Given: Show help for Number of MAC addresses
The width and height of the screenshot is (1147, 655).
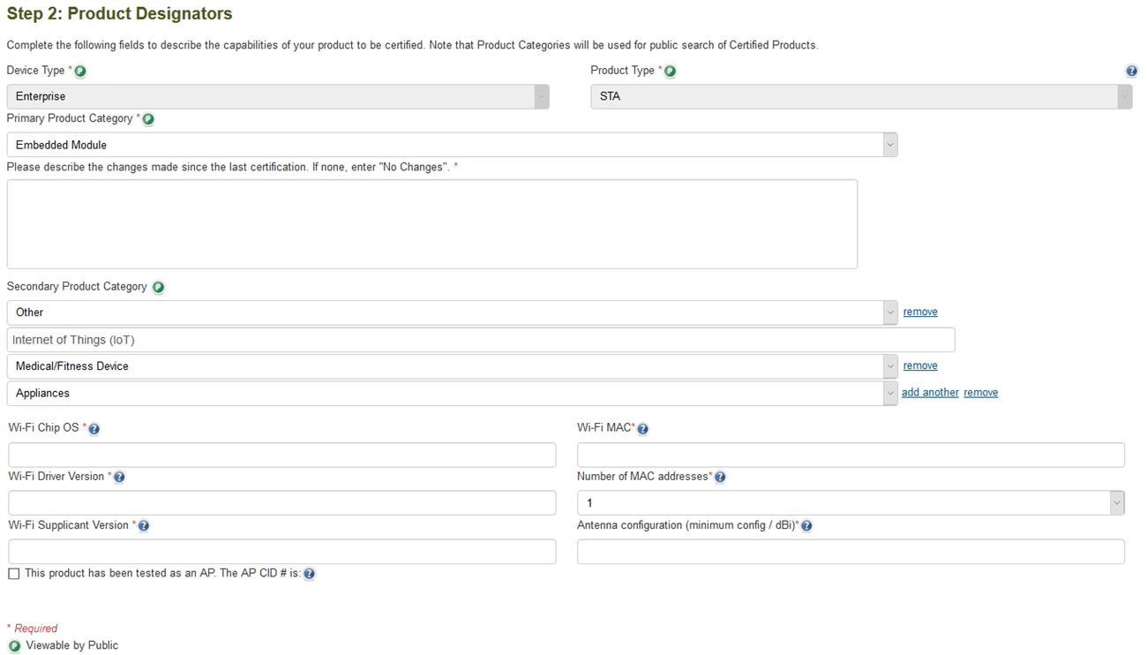Looking at the screenshot, I should click(x=720, y=478).
